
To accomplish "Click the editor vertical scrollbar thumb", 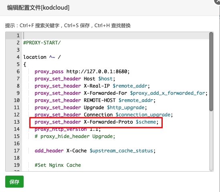I will (x=211, y=72).
